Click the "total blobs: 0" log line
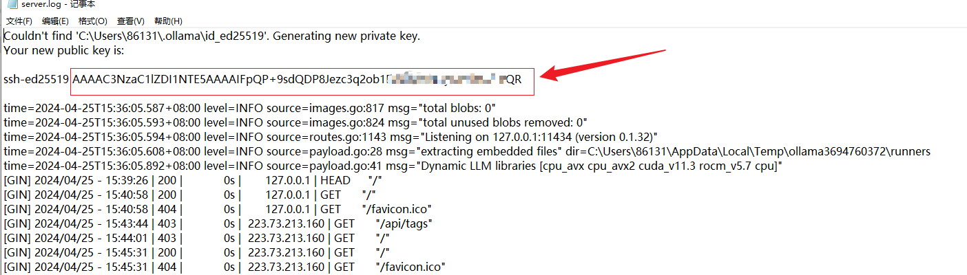 (x=249, y=109)
